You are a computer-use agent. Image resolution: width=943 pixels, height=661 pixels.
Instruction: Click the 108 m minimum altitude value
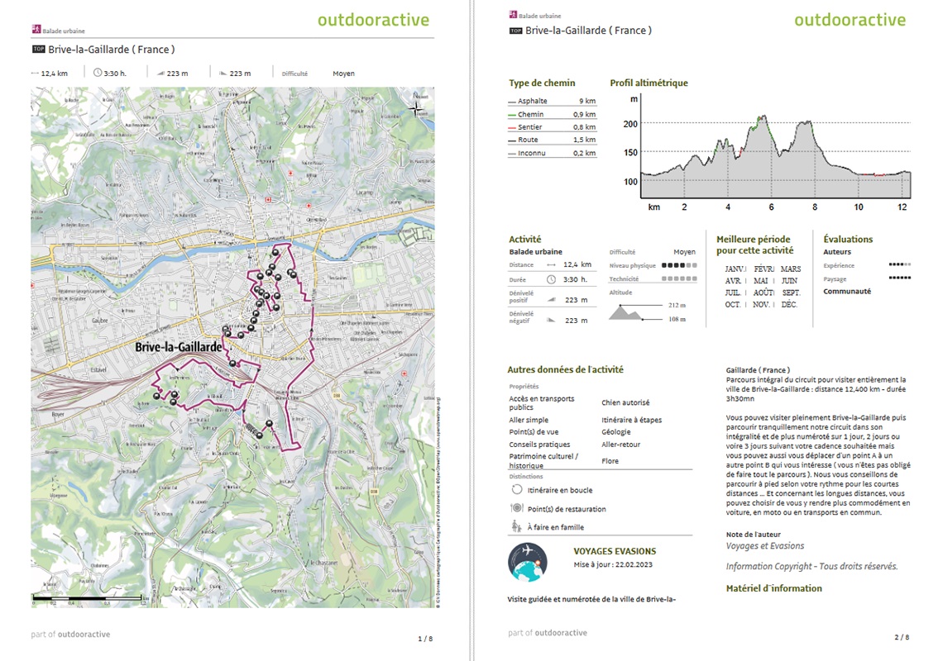point(677,319)
